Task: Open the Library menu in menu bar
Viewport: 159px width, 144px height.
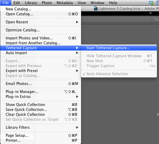Action: (31, 3)
